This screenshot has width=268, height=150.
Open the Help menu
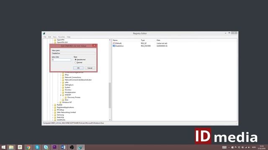(x=69, y=37)
